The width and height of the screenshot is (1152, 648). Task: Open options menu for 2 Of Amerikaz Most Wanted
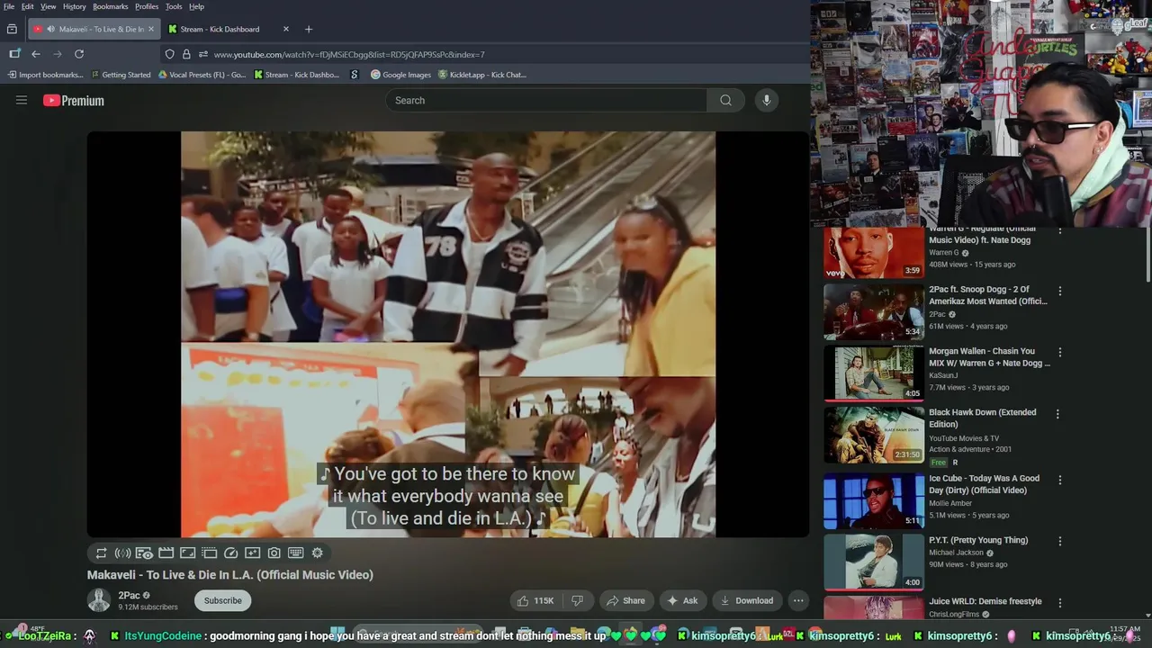click(x=1059, y=291)
